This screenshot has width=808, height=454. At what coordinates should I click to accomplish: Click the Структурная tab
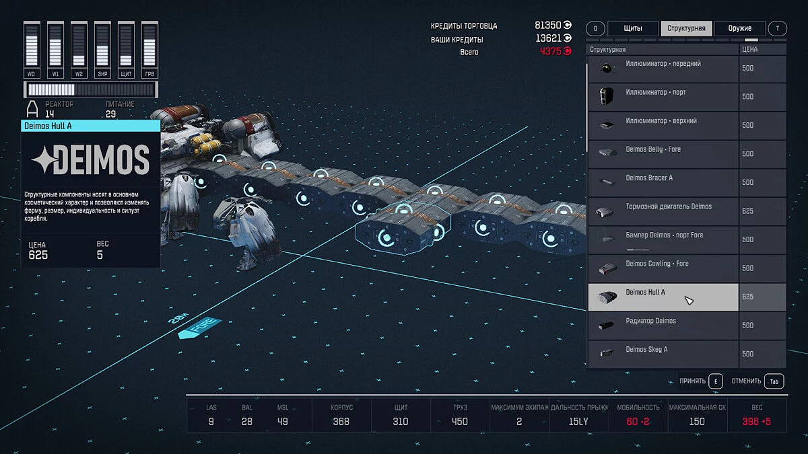(x=686, y=28)
